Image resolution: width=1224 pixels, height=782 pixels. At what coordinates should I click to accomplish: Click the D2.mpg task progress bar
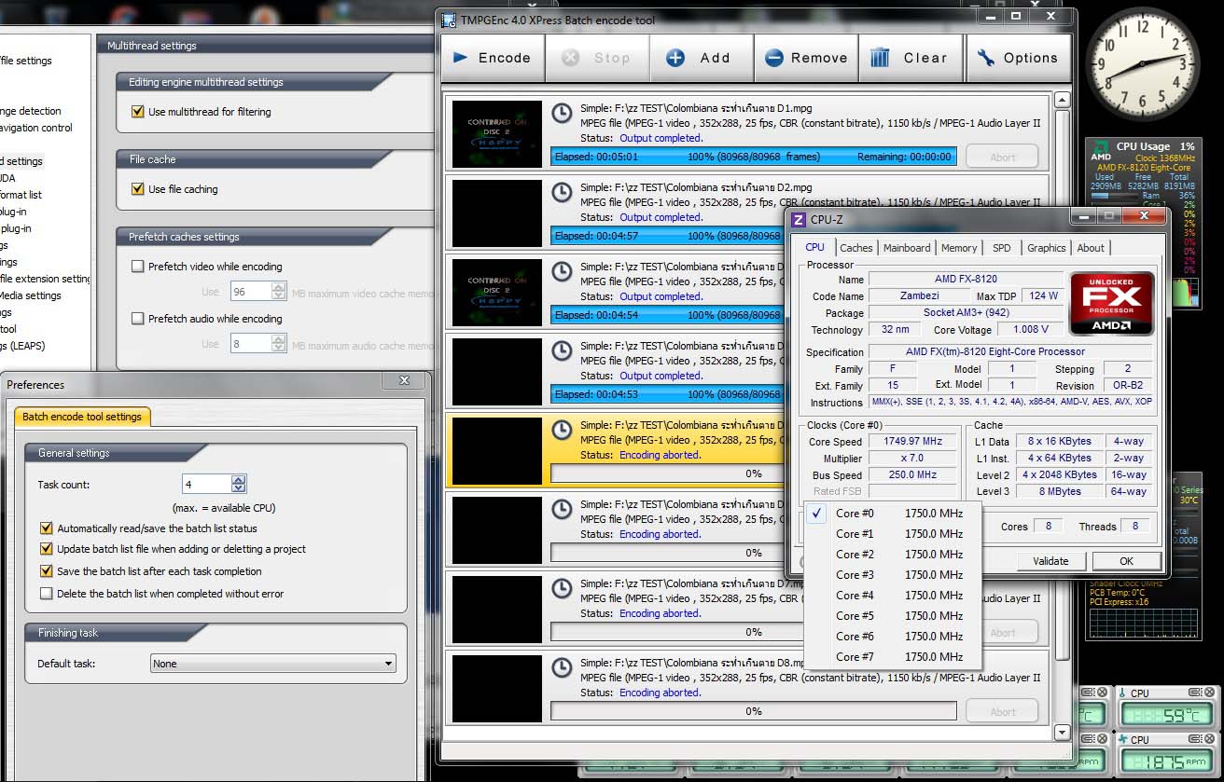click(668, 236)
